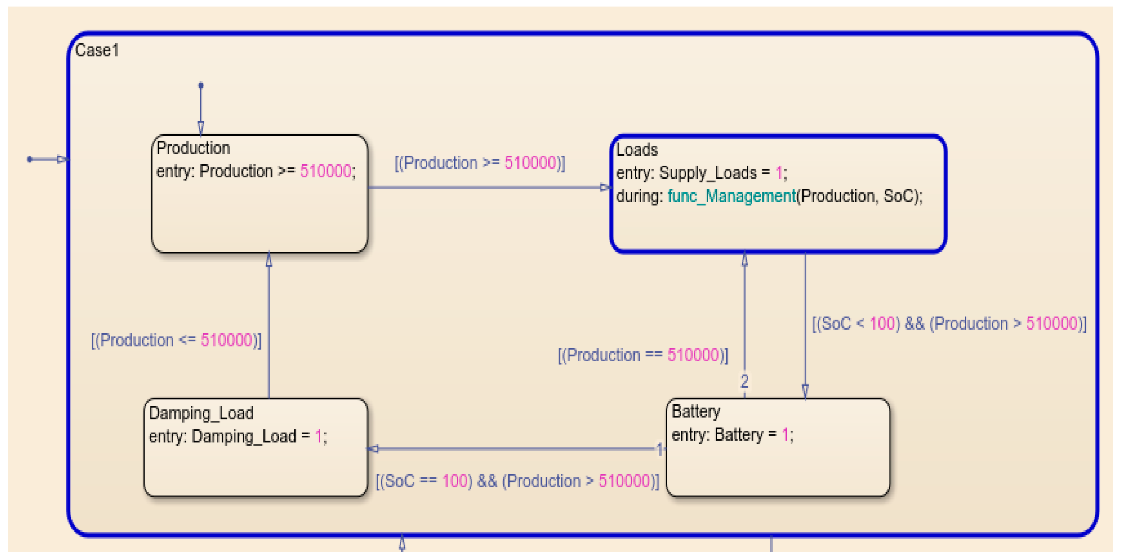Select the SoC < 100 transition condition label

[949, 323]
